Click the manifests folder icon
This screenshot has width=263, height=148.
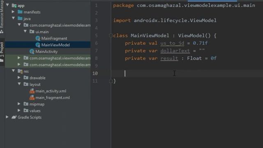(20, 12)
